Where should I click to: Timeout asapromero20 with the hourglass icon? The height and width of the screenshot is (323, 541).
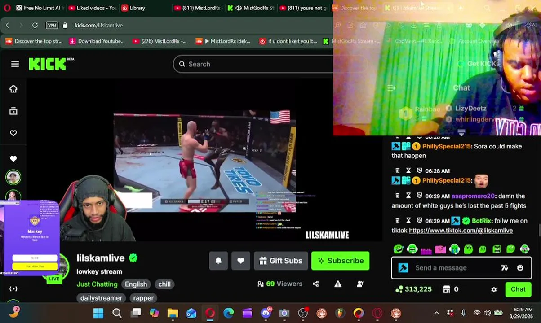pos(408,196)
